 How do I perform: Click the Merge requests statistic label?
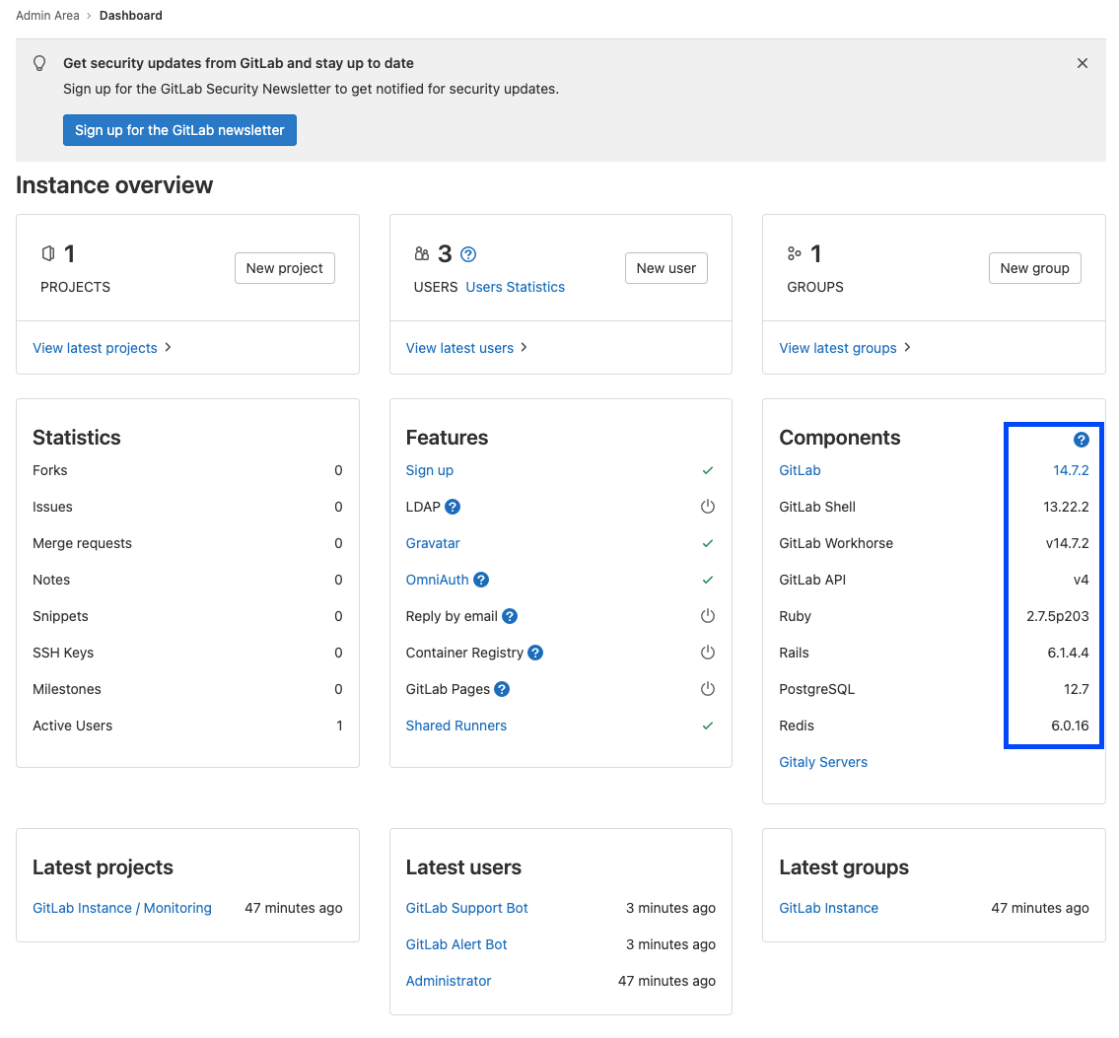(82, 543)
